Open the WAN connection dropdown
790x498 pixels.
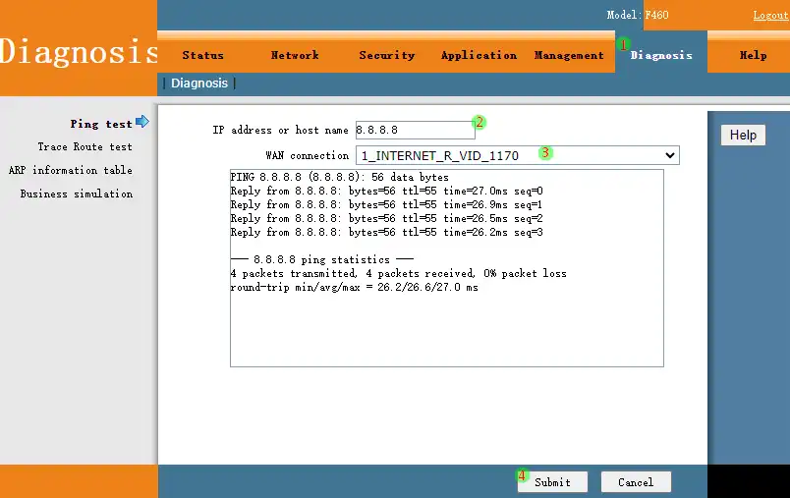[517, 155]
